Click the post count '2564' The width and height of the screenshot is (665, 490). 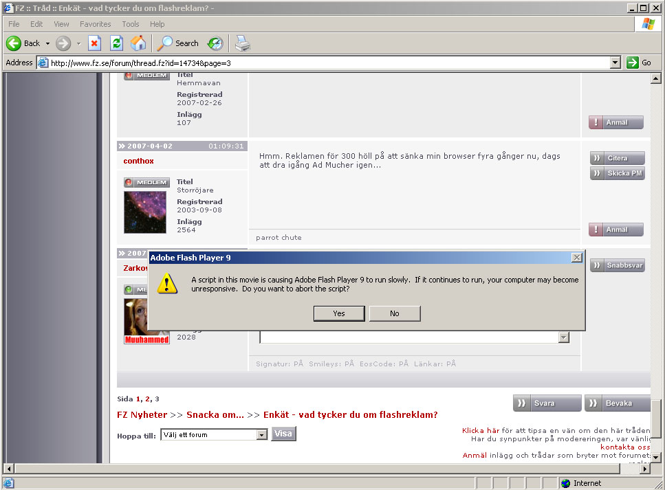pyautogui.click(x=186, y=230)
